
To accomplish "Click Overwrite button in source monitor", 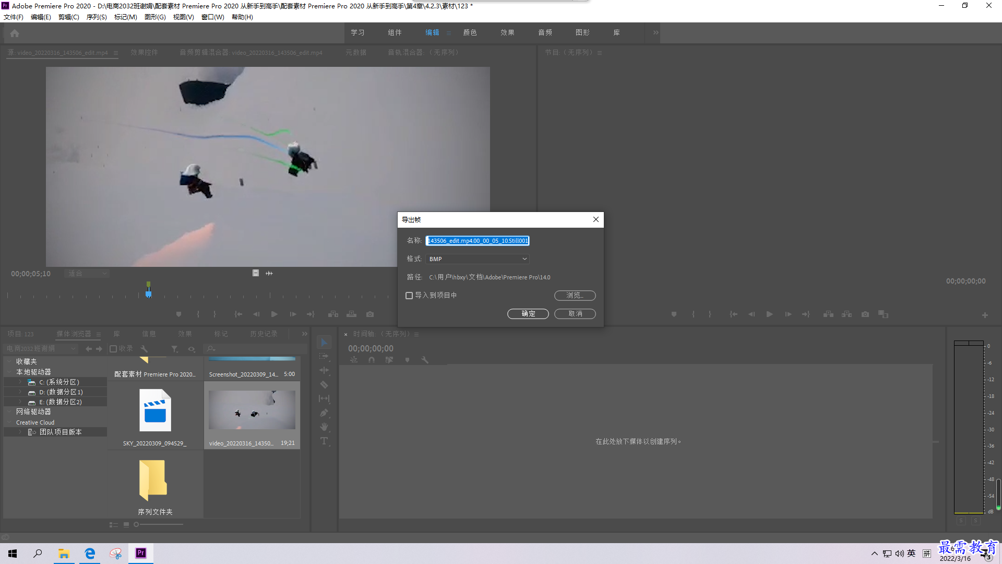I will pos(352,314).
